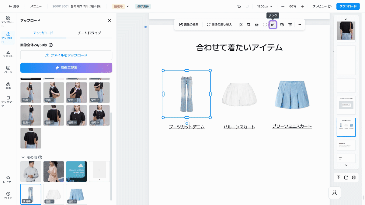Click the flask assistant icon

(335, 193)
